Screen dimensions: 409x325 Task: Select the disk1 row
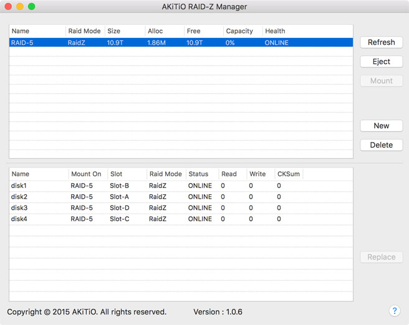click(x=181, y=186)
